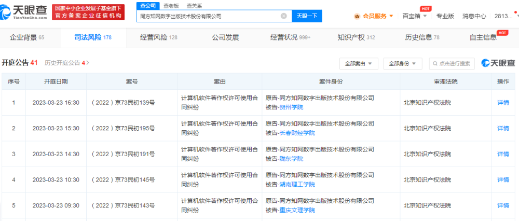Click the 案件身份 column header
Screen dimensions: 519x221
tap(331, 81)
